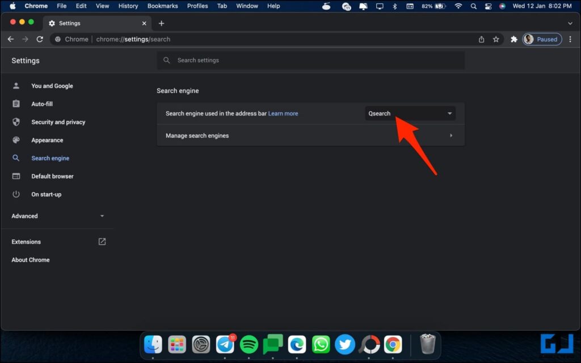Viewport: 581px width, 363px height.
Task: Click in the Search settings field
Action: [311, 60]
